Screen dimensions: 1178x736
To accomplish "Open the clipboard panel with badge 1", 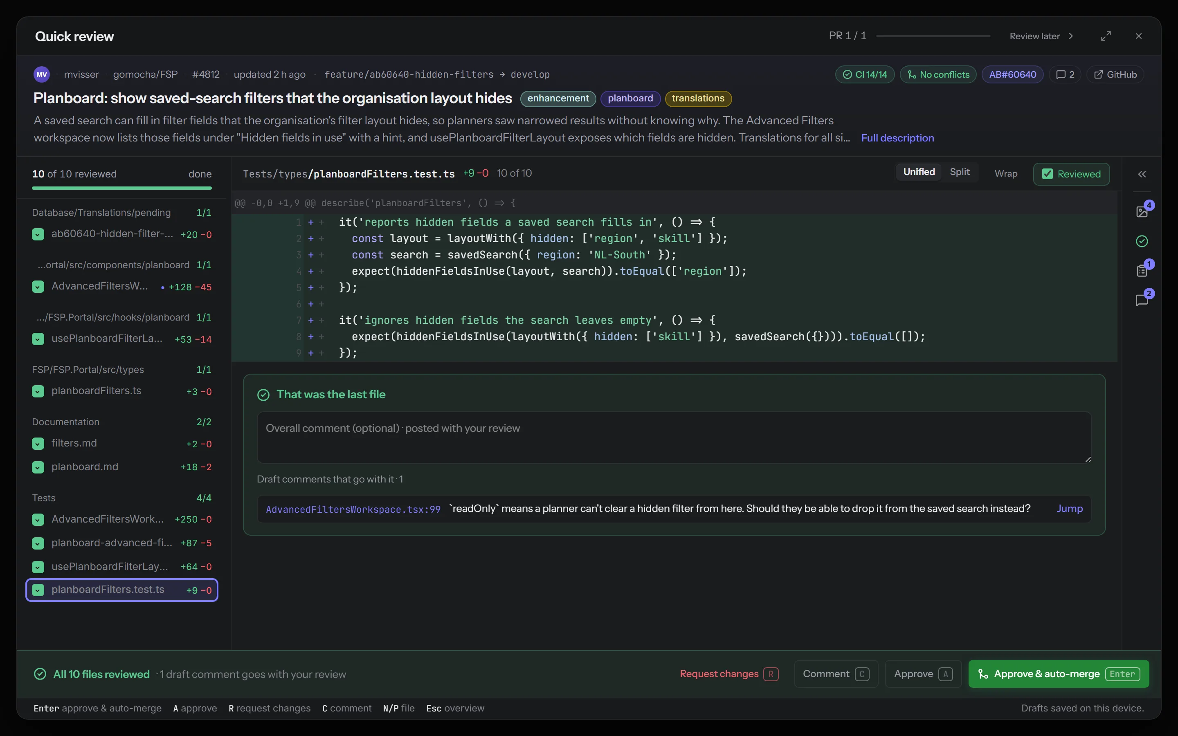I will pyautogui.click(x=1142, y=270).
